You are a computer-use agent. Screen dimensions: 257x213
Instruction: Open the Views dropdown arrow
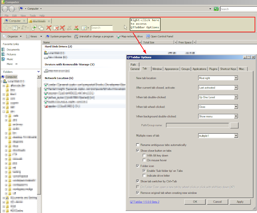(x=41, y=36)
